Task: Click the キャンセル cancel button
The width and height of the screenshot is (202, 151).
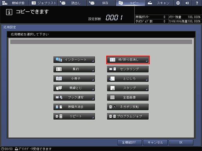Action: pos(155,142)
